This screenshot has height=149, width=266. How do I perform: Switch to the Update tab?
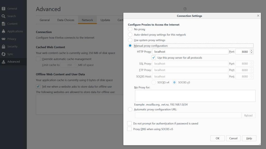point(105,20)
